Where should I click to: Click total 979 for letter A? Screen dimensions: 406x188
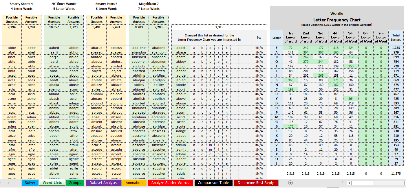[x=396, y=52]
